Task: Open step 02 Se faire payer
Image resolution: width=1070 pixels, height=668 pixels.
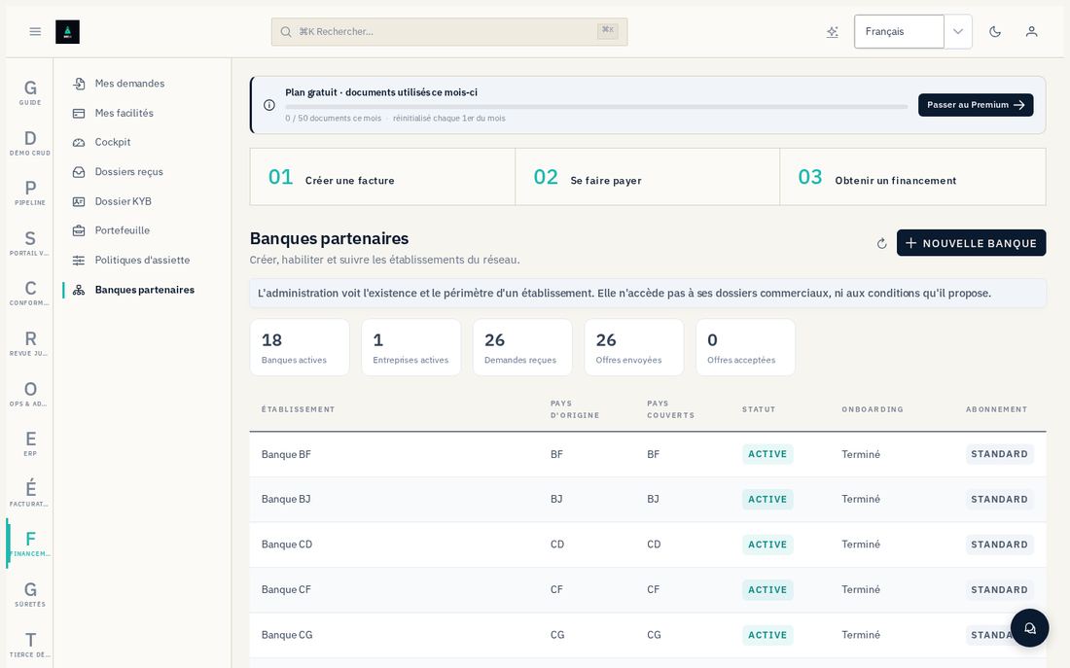Action: pyautogui.click(x=648, y=177)
